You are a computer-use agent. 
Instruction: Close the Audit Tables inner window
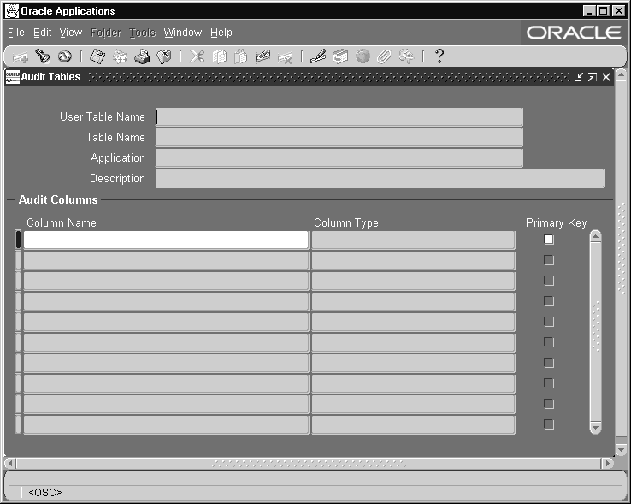(606, 77)
